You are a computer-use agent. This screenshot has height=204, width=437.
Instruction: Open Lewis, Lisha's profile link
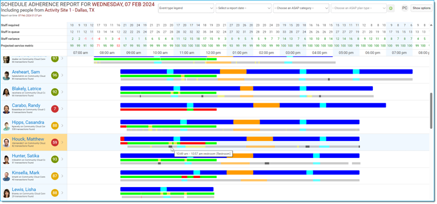pos(24,190)
